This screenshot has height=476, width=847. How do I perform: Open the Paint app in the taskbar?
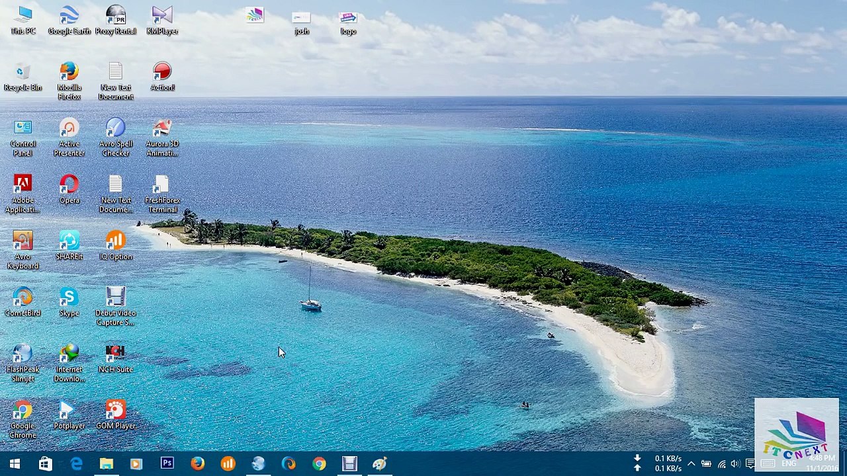click(380, 464)
